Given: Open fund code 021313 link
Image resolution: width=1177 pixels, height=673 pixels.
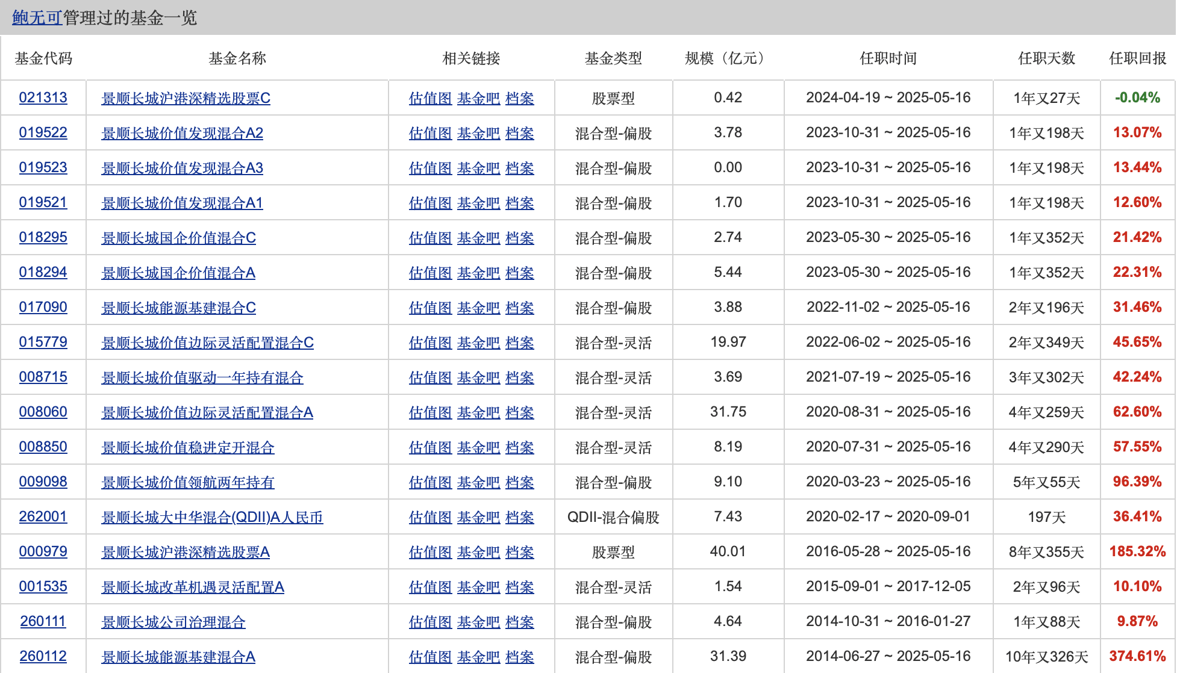Looking at the screenshot, I should coord(43,98).
